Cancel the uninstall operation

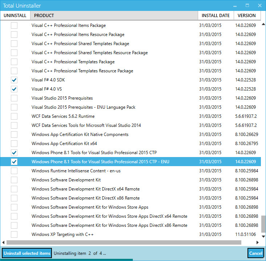pyautogui.click(x=255, y=253)
